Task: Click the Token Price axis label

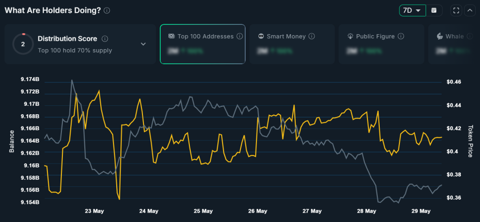Action: tap(471, 141)
